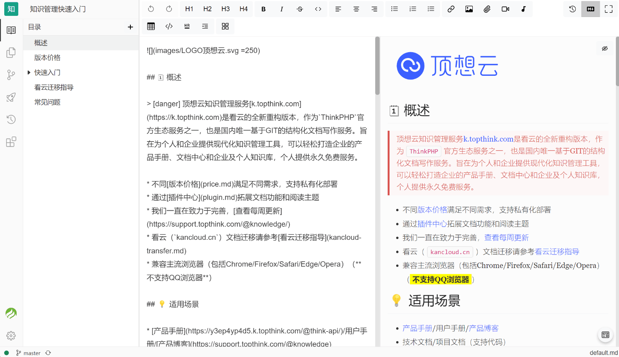Insert audio using the music note icon

tap(523, 9)
